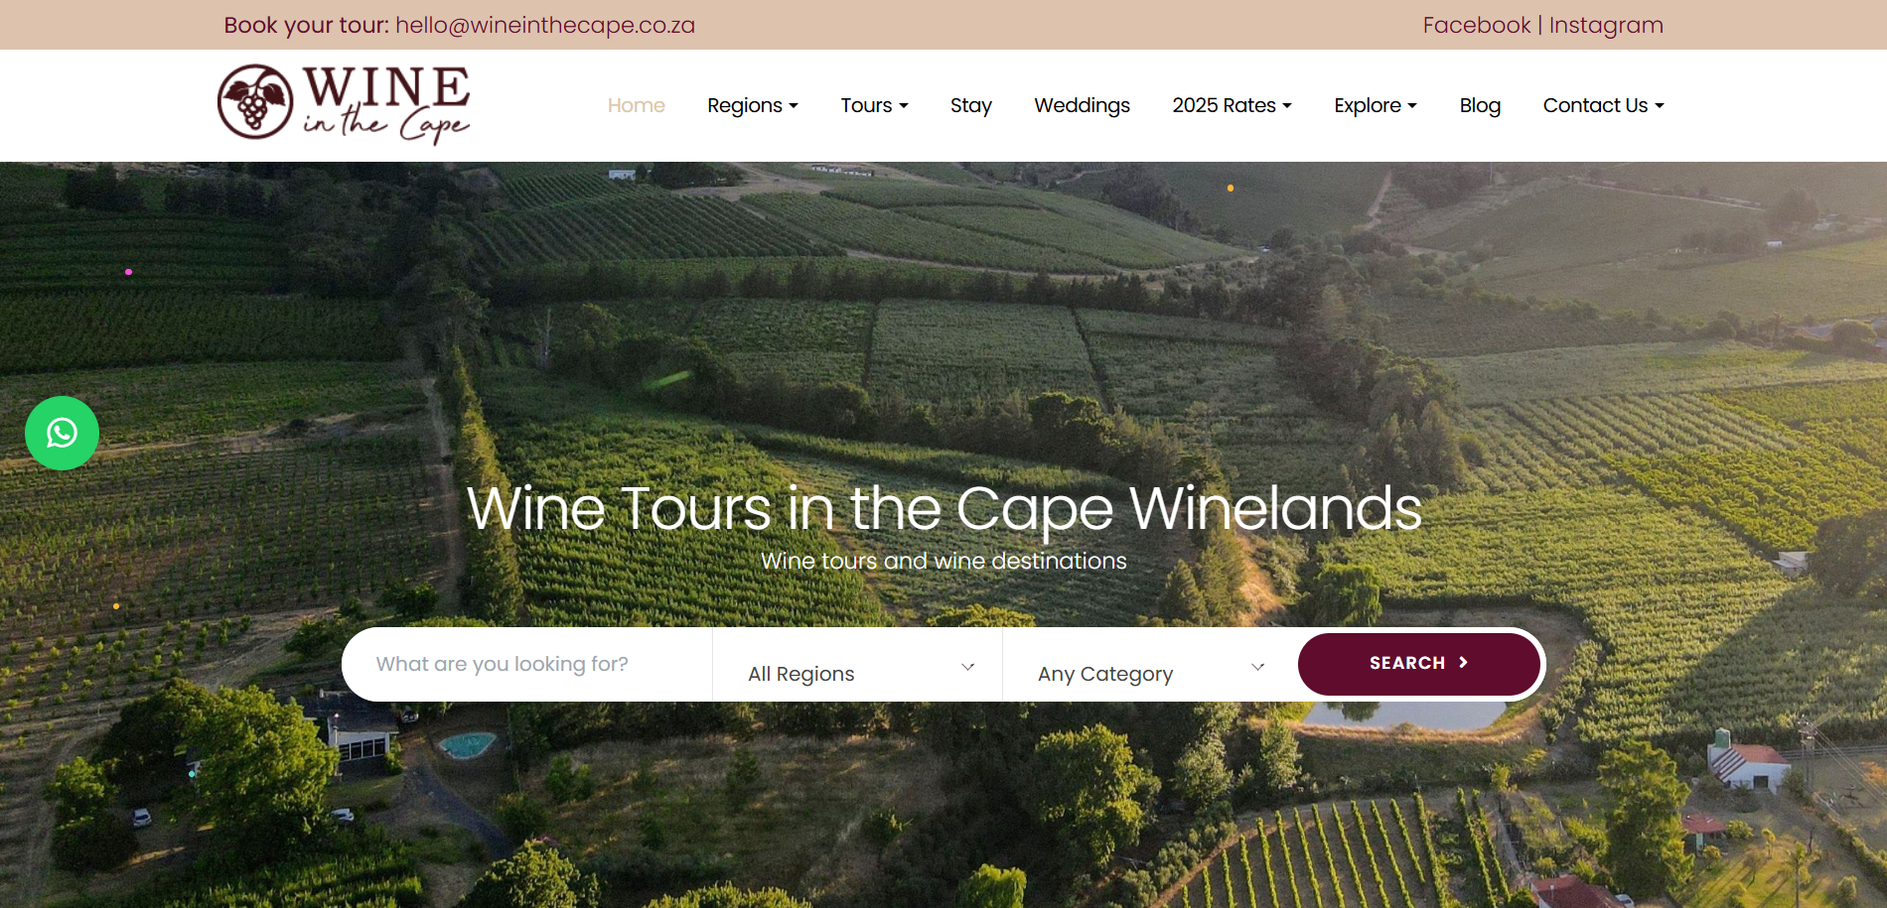1887x908 pixels.
Task: Open the Instagram link
Action: 1606,25
